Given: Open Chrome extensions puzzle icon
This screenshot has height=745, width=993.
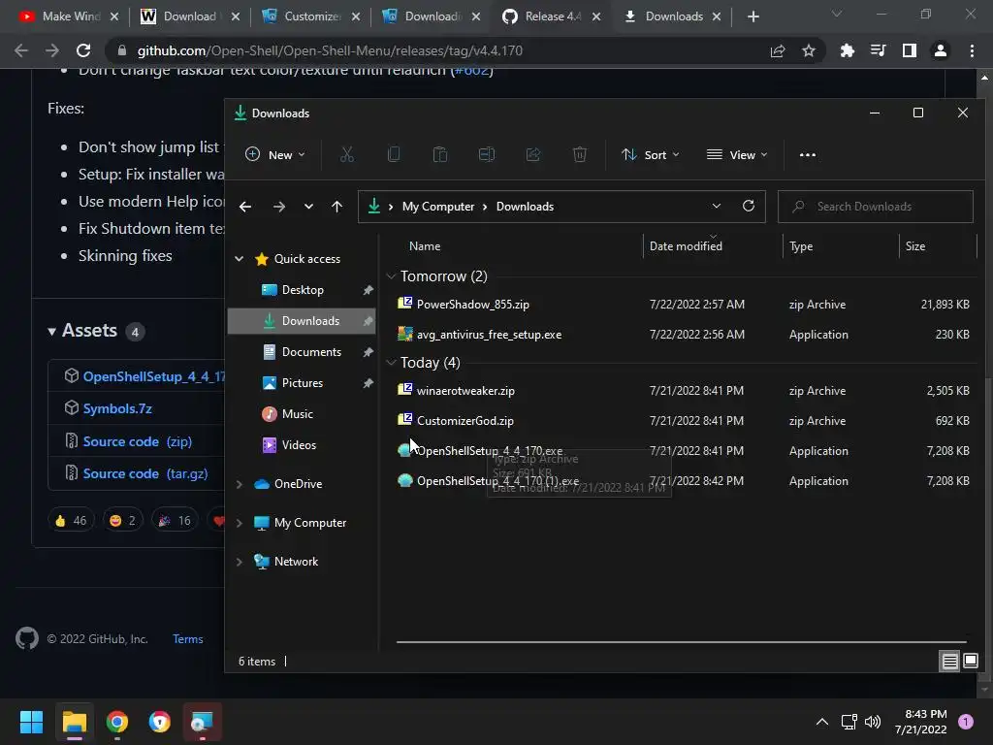Looking at the screenshot, I should point(847,50).
